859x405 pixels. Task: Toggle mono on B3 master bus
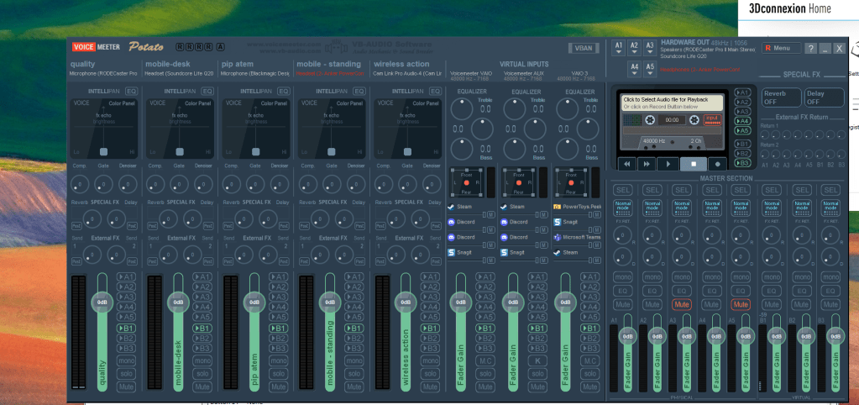[x=830, y=276]
